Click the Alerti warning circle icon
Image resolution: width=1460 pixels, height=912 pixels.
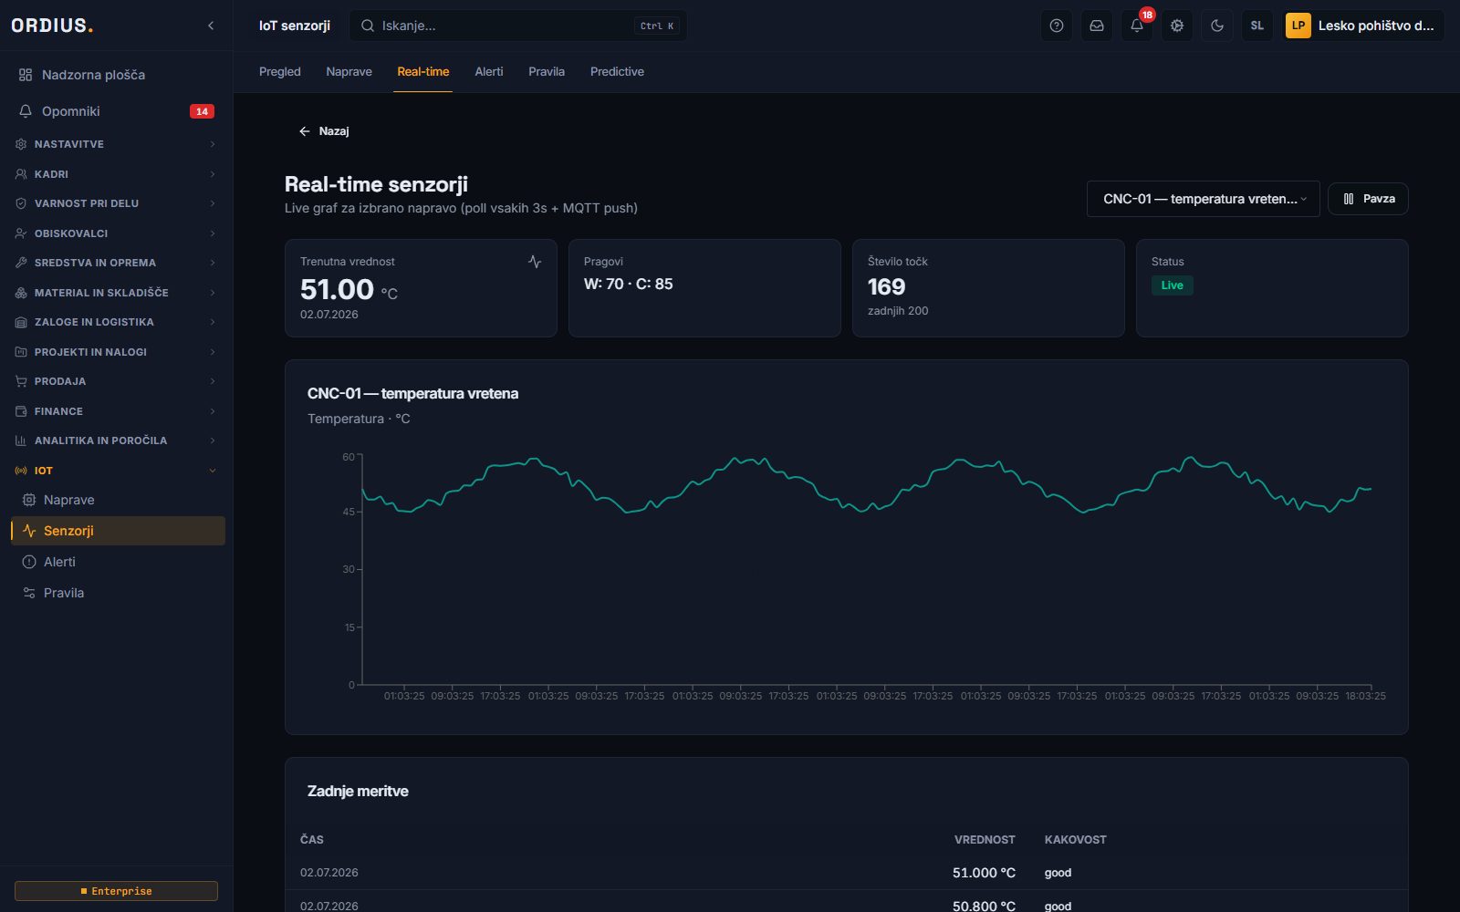pyautogui.click(x=29, y=562)
